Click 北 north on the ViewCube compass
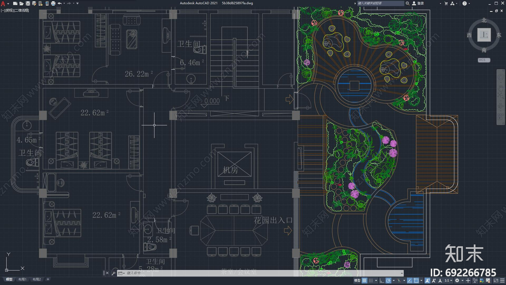This screenshot has width=506, height=285. pyautogui.click(x=484, y=20)
